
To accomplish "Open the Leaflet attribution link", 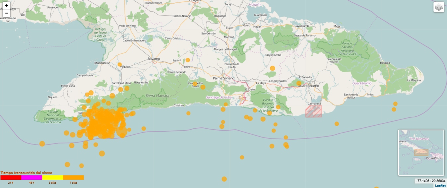I will click(440, 186).
